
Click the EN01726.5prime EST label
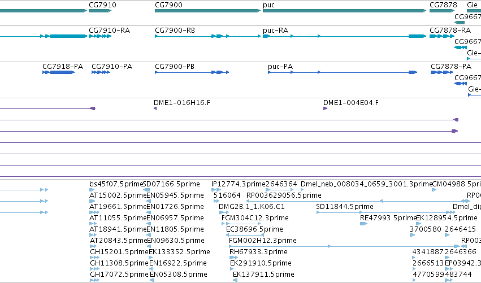(175, 207)
